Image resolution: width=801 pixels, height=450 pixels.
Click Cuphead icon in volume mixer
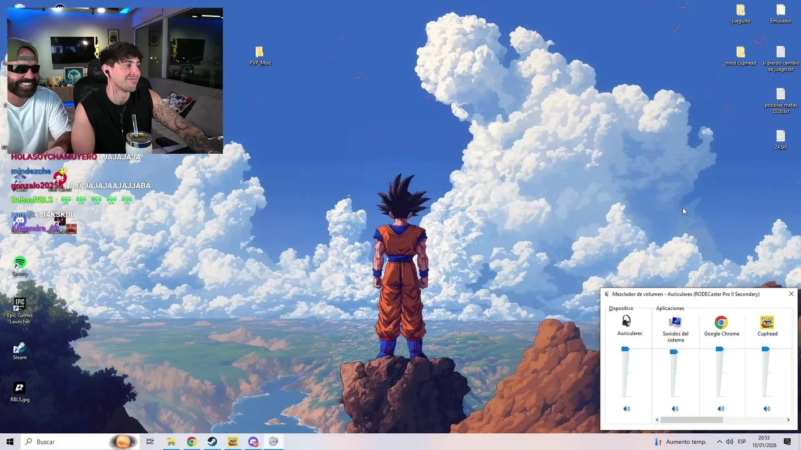[767, 322]
